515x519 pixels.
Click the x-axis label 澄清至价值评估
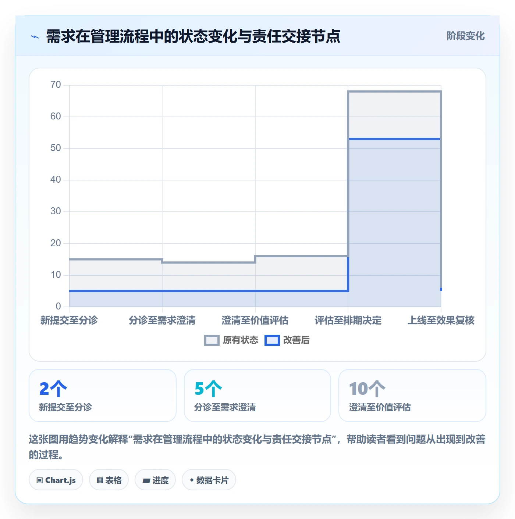pos(255,321)
